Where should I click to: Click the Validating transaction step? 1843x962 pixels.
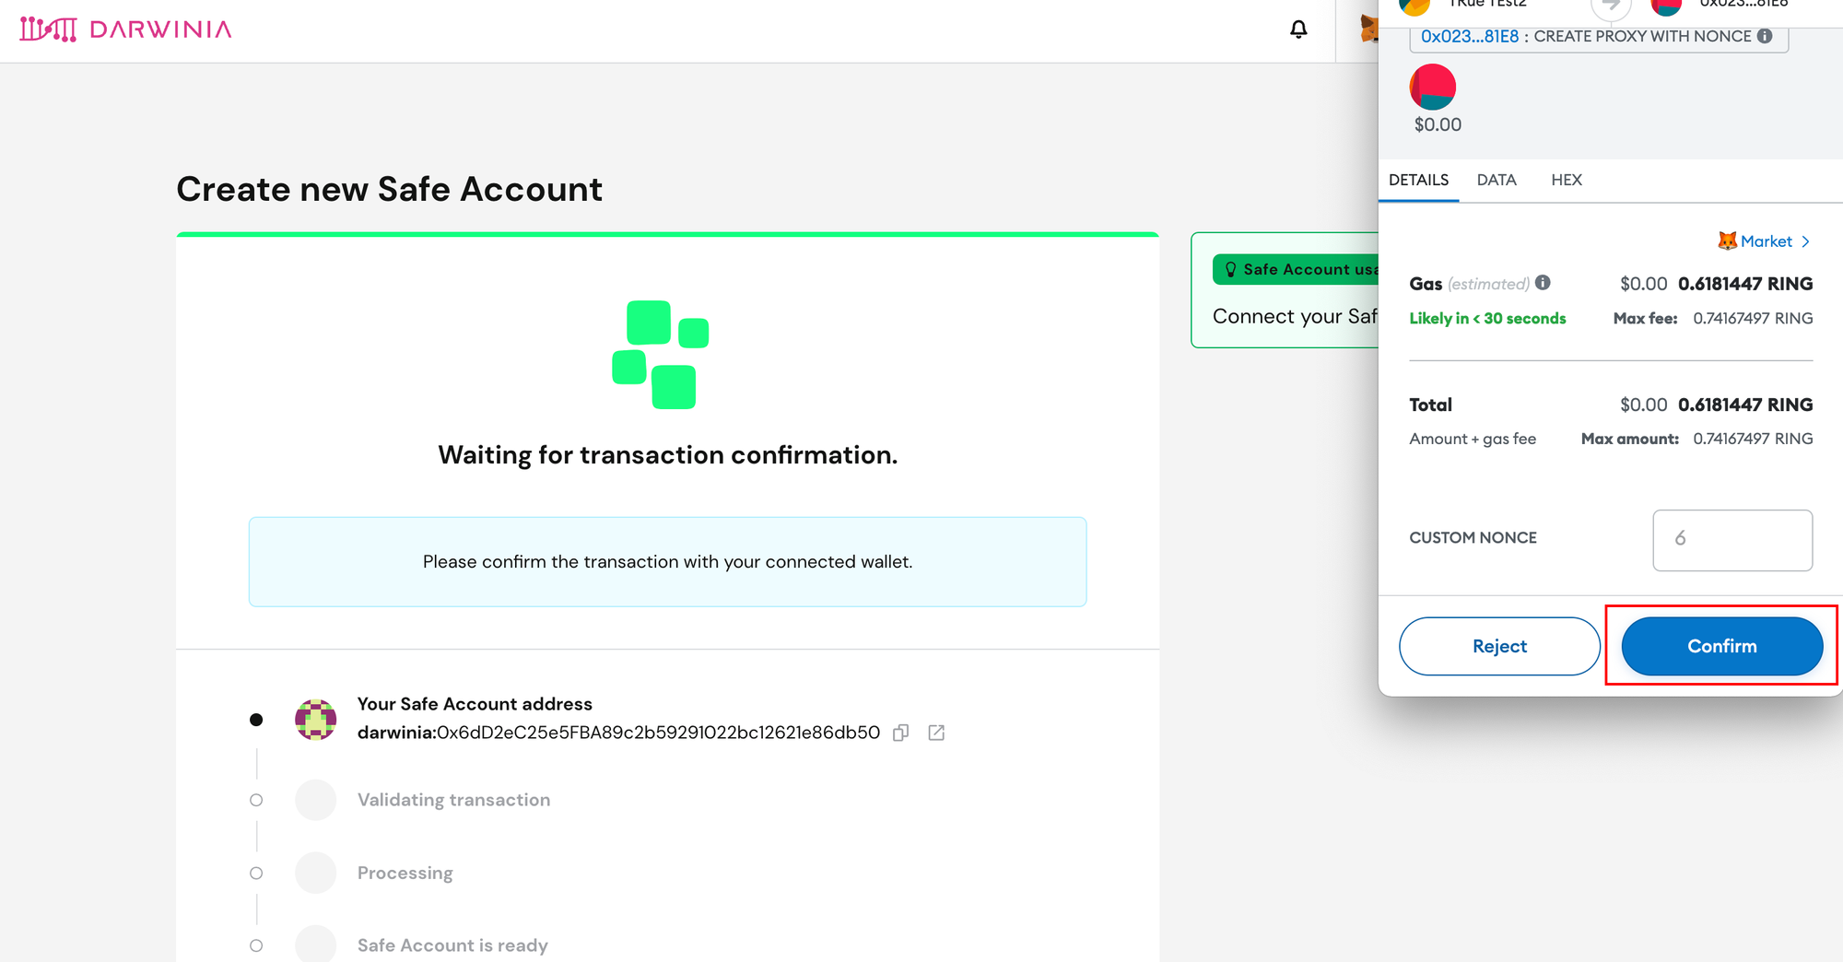point(453,800)
